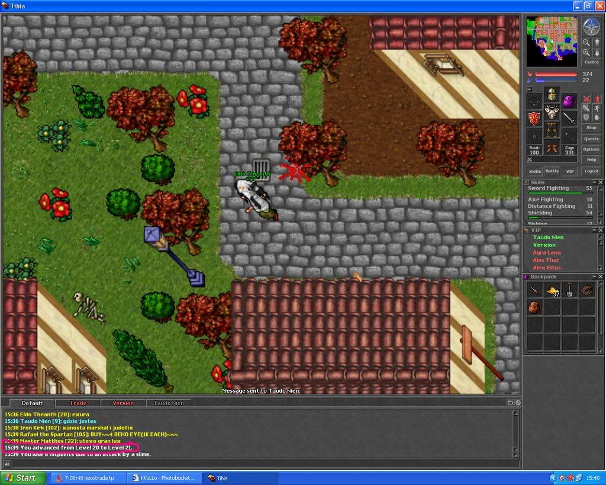Click the Sword Fighting progress bar
Image resolution: width=606 pixels, height=485 pixels.
click(x=560, y=193)
